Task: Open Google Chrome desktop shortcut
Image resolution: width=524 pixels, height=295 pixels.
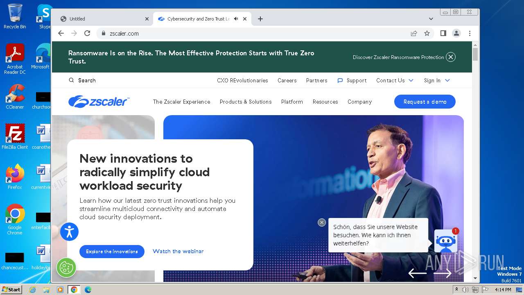Action: [x=15, y=220]
